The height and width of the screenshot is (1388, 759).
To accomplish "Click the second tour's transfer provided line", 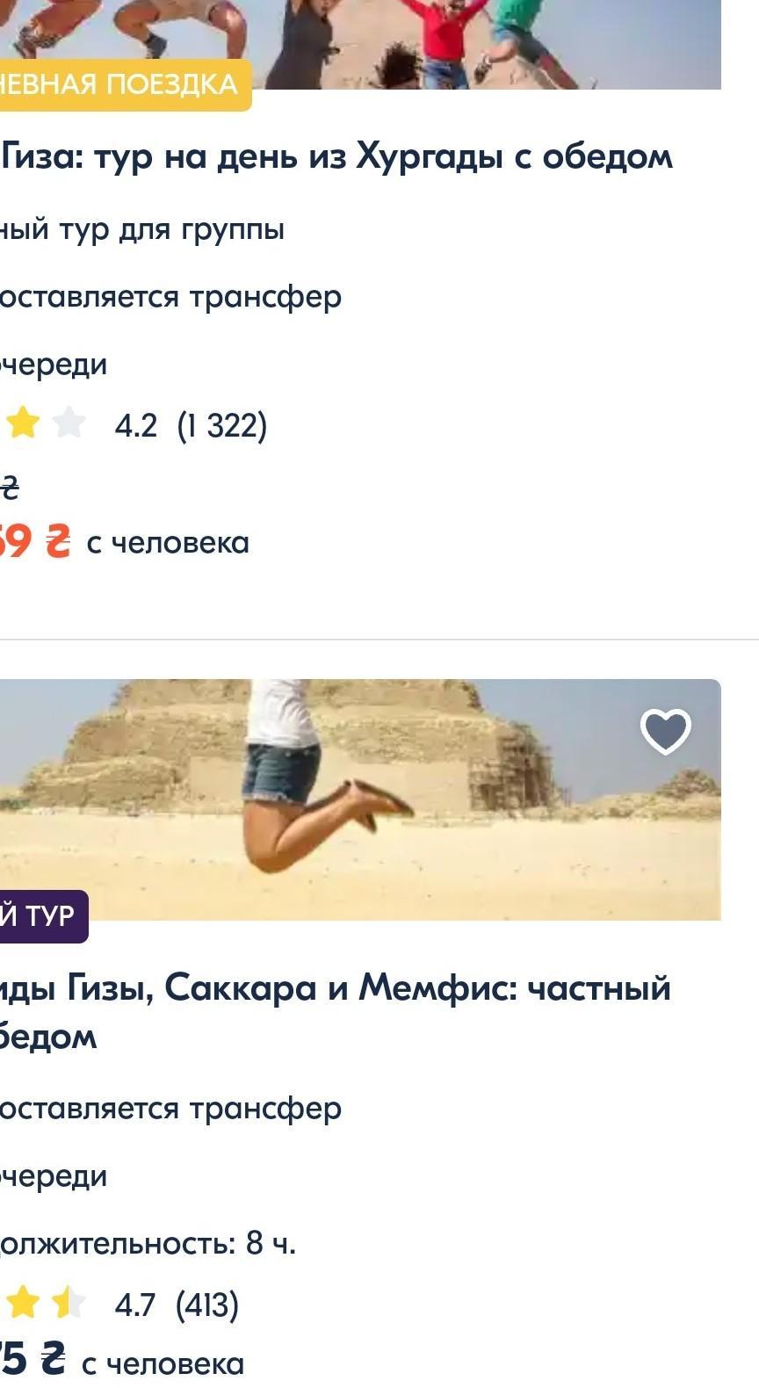I will (x=170, y=1110).
